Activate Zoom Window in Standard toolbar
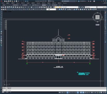 35,7
